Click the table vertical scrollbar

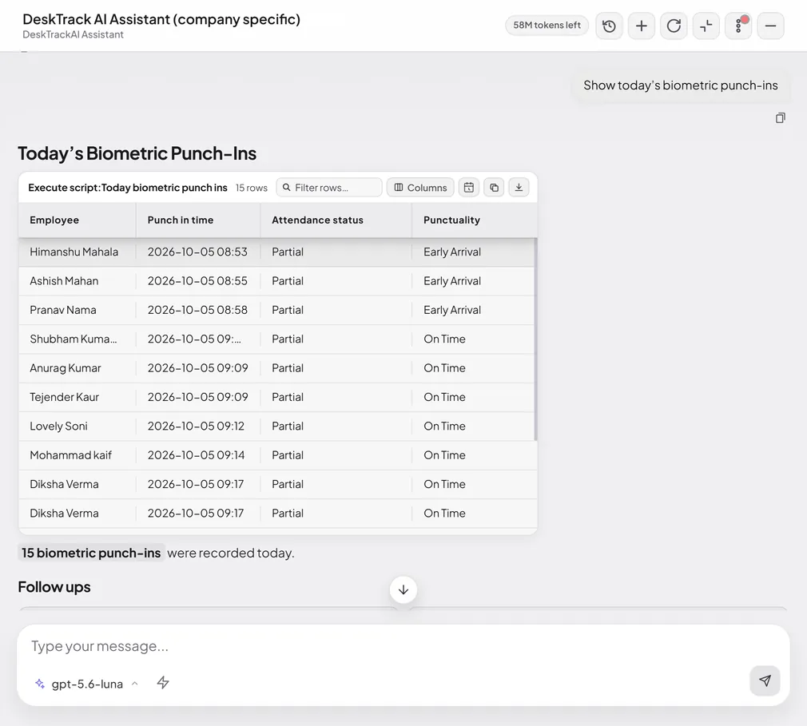click(536, 339)
